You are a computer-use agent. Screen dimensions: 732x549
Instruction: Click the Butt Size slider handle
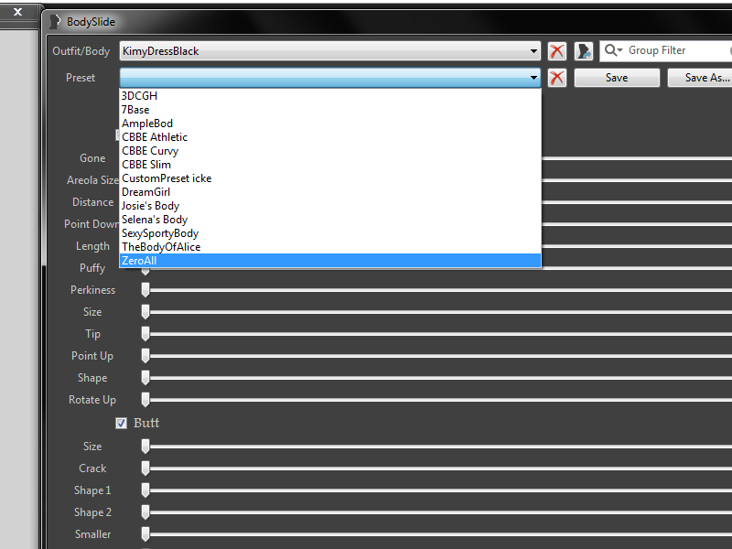[145, 447]
